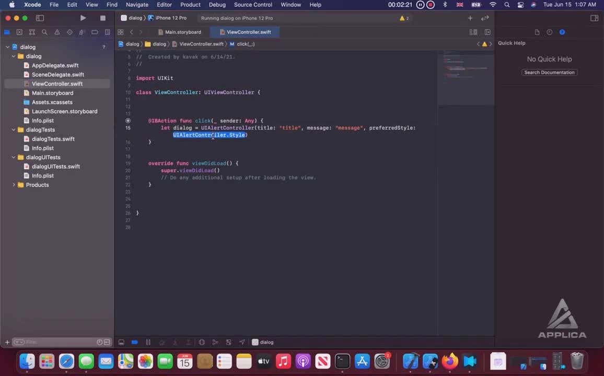604x376 pixels.
Task: Toggle the right inspector panel
Action: pos(594,18)
